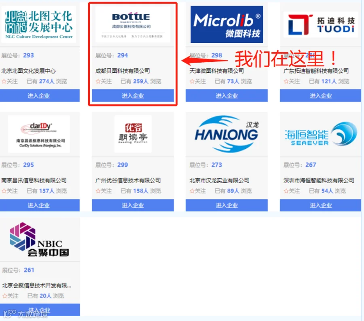Toggle the 关注 star for 天津微图科技有限公司

click(x=192, y=82)
